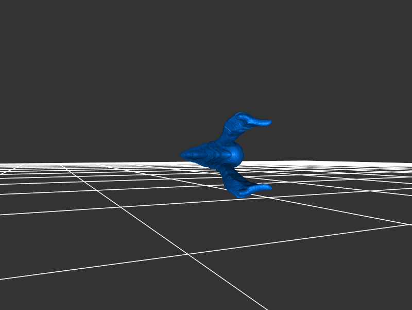412x310 pixels.
Task: Click the grid line intersection nearest the bottom center
Action: point(187,254)
